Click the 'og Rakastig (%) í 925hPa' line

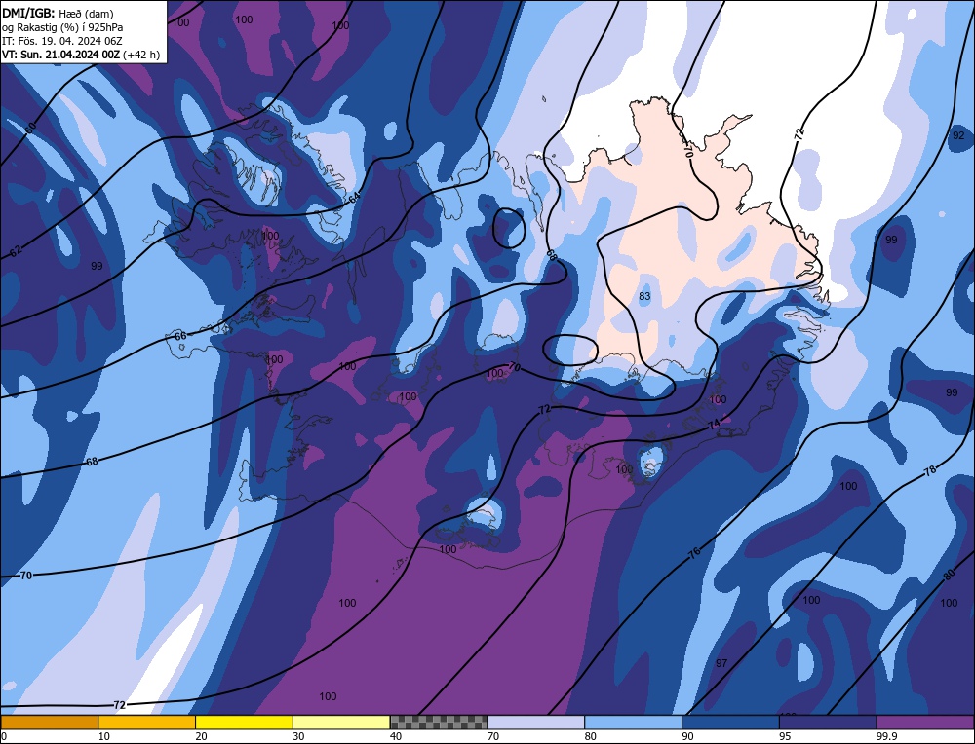click(x=62, y=26)
